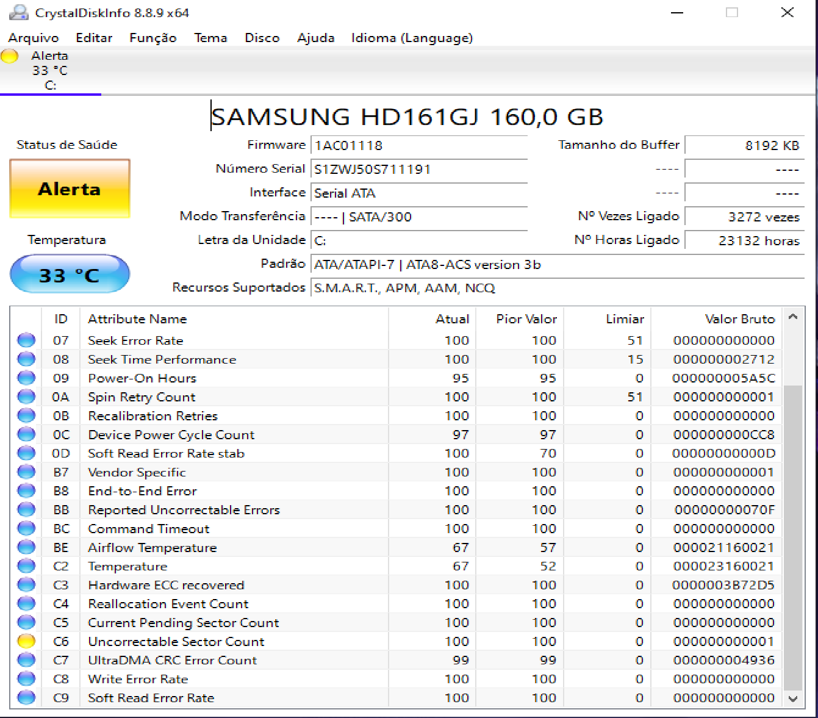Click the blue status icon for UltraDMA CRC Error Count
The width and height of the screenshot is (818, 718).
tap(26, 660)
